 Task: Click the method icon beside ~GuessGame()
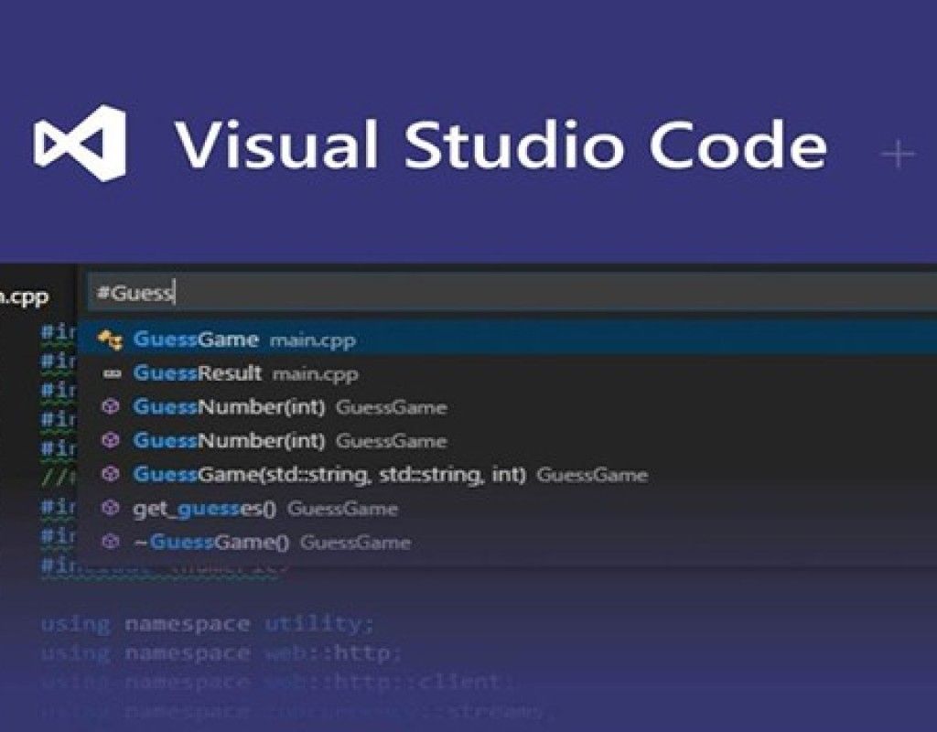pos(111,542)
